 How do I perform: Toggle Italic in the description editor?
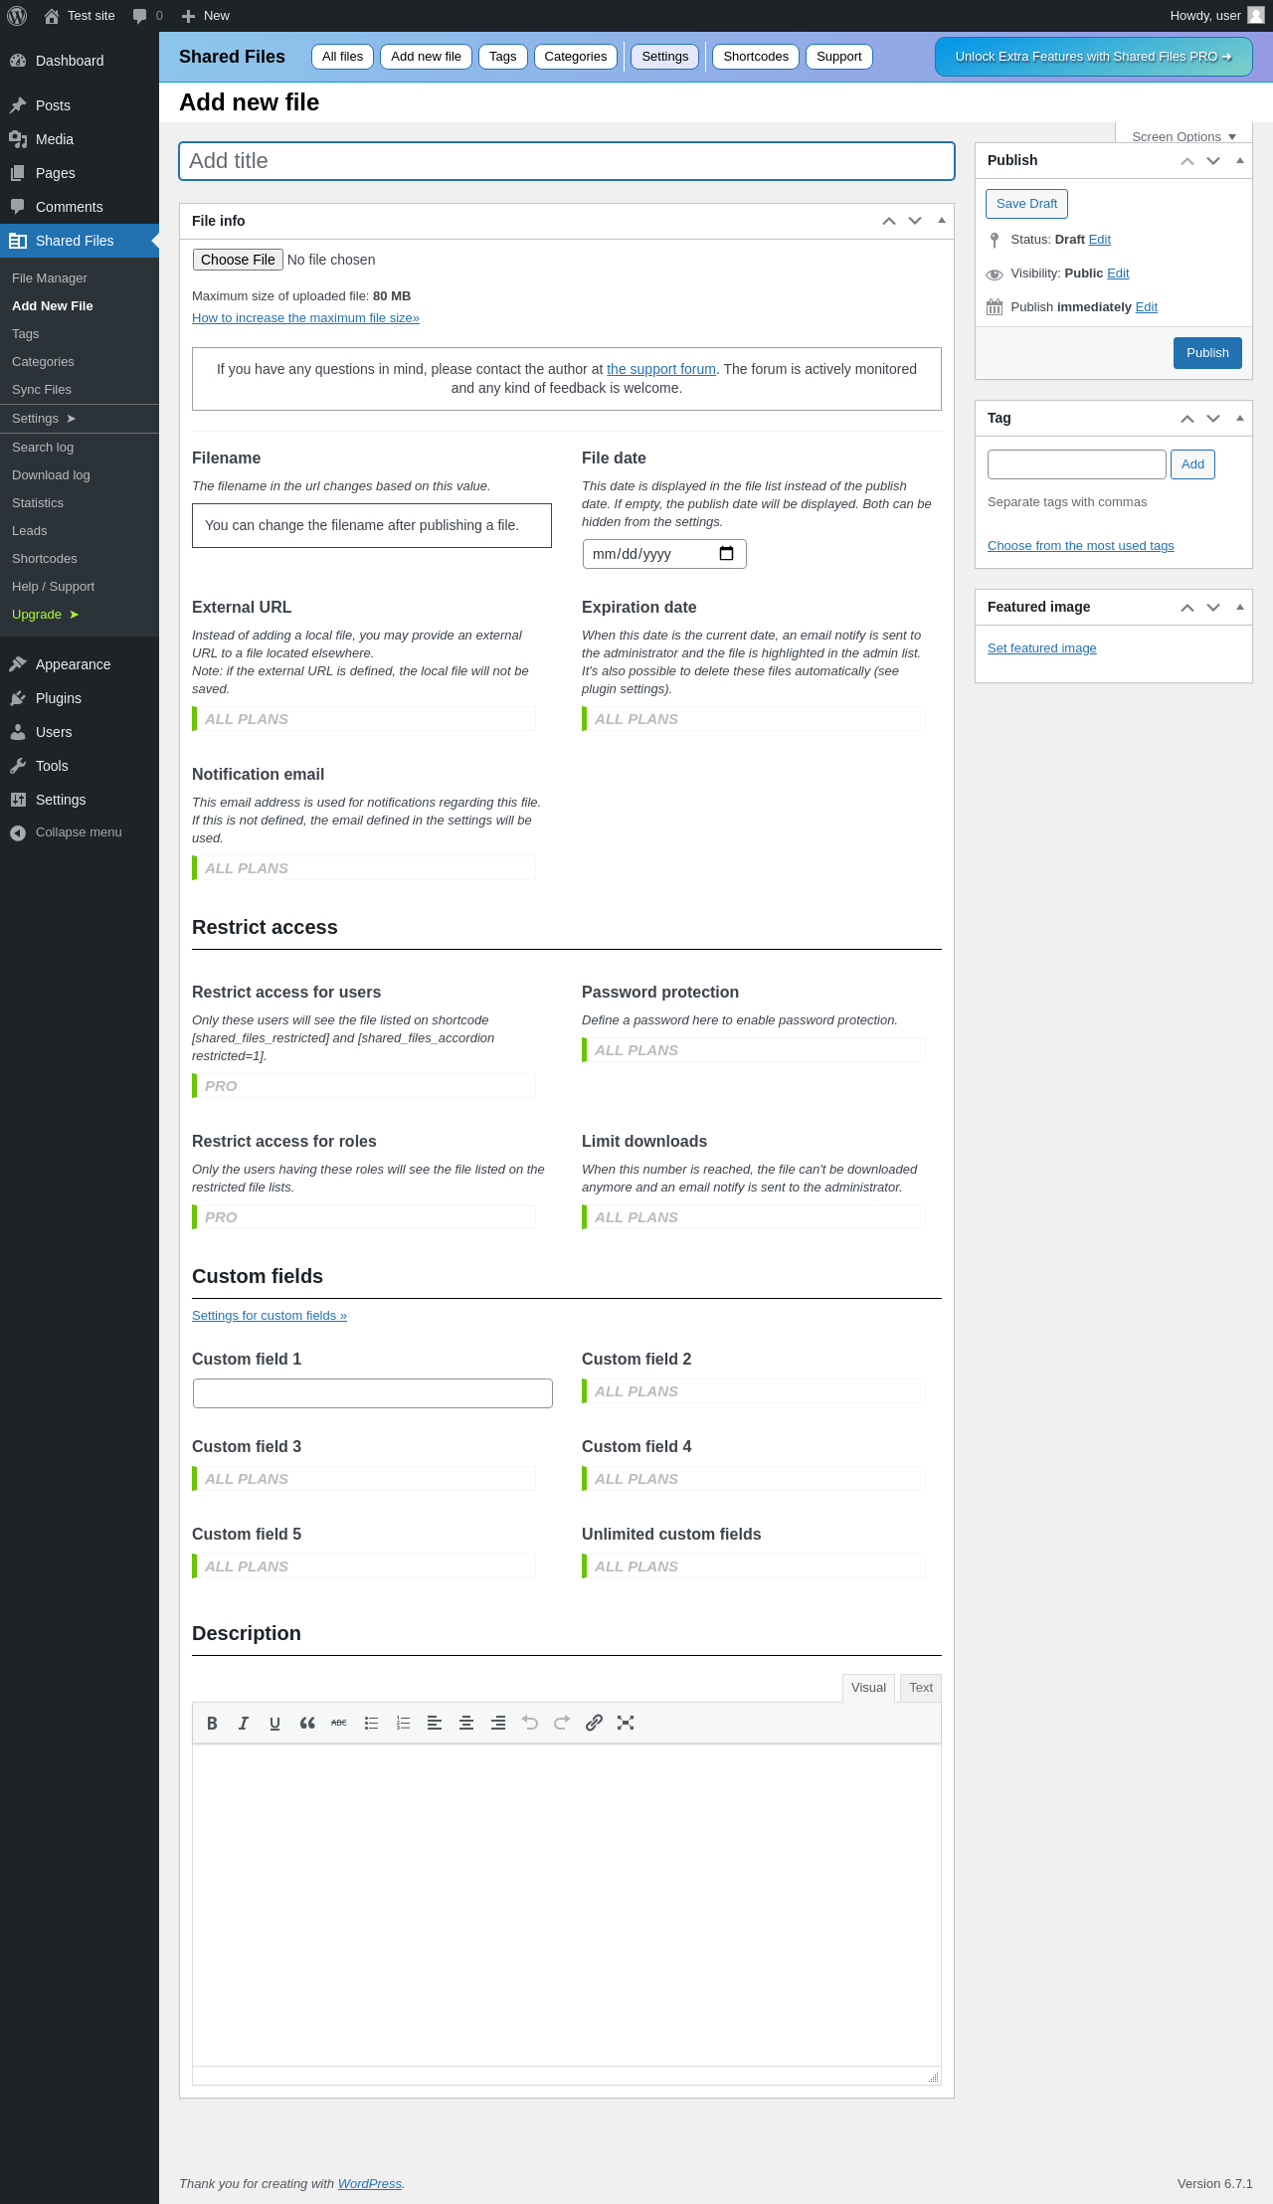(x=244, y=1723)
